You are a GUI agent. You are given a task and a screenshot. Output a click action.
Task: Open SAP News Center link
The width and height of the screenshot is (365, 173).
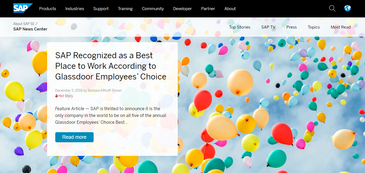coord(30,29)
